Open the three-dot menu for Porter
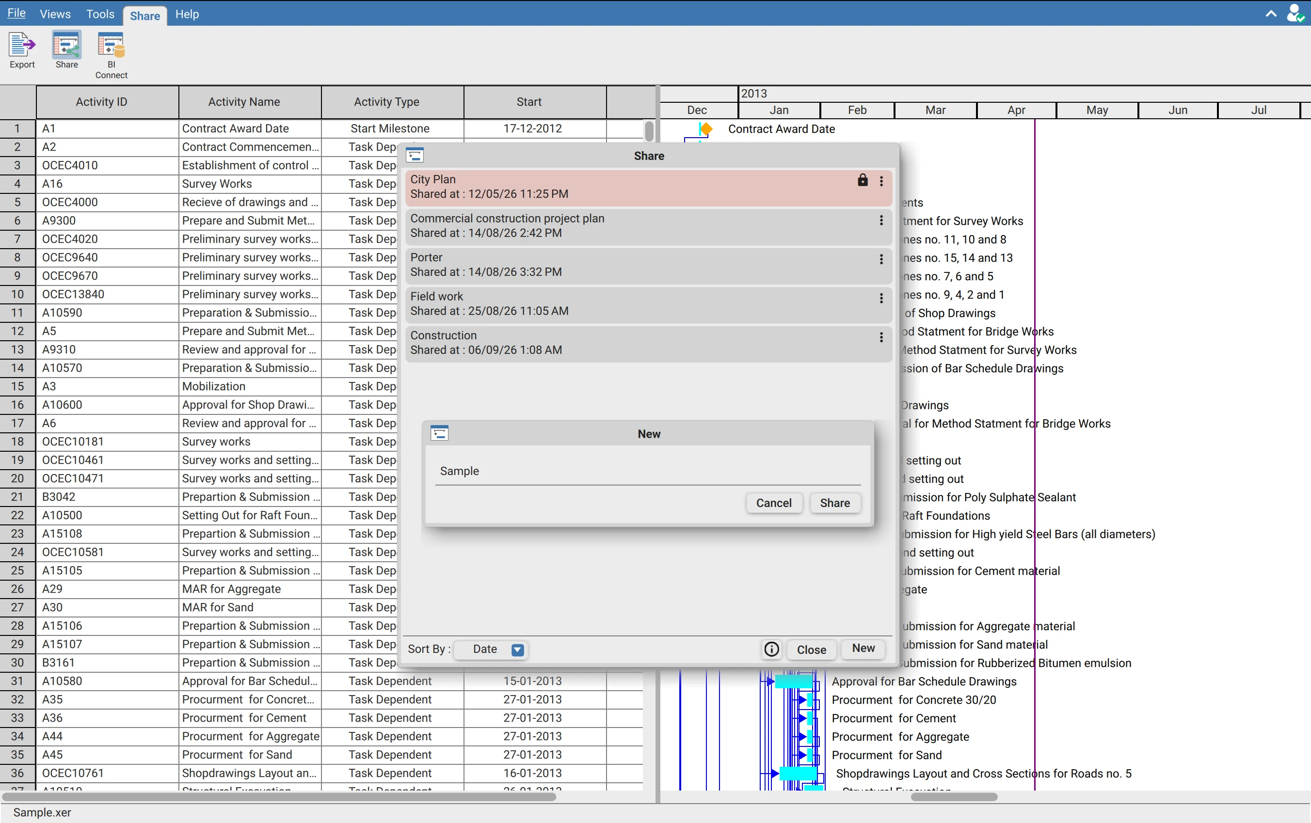Viewport: 1311px width, 823px height. click(x=881, y=260)
